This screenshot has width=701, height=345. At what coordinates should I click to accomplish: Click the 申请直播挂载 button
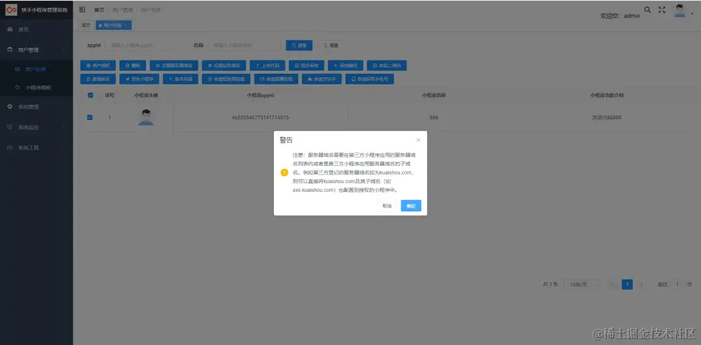[x=277, y=78]
